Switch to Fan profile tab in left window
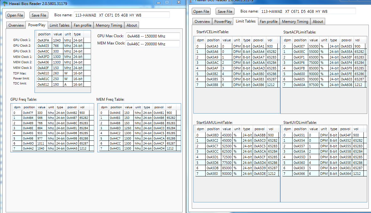This screenshot has height=213, width=371. click(83, 25)
